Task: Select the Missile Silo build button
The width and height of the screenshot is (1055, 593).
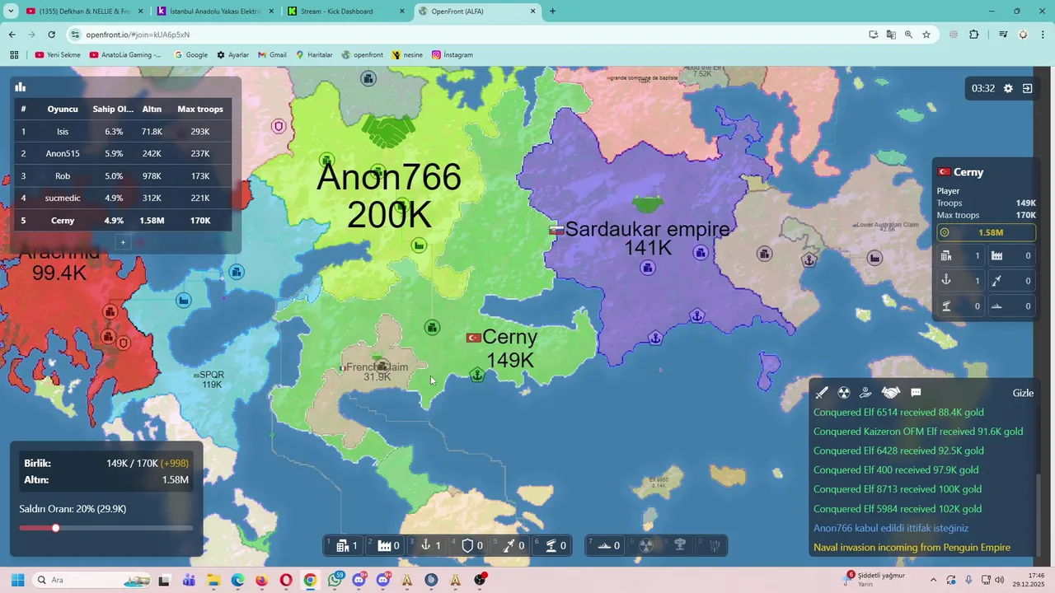Action: pyautogui.click(x=512, y=545)
